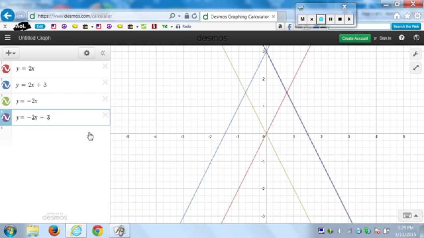Click the small x button on recorder
Image resolution: width=424 pixels, height=238 pixels.
311,19
